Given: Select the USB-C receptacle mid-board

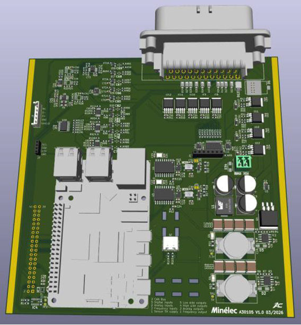Looking at the screenshot, I should 171,243.
